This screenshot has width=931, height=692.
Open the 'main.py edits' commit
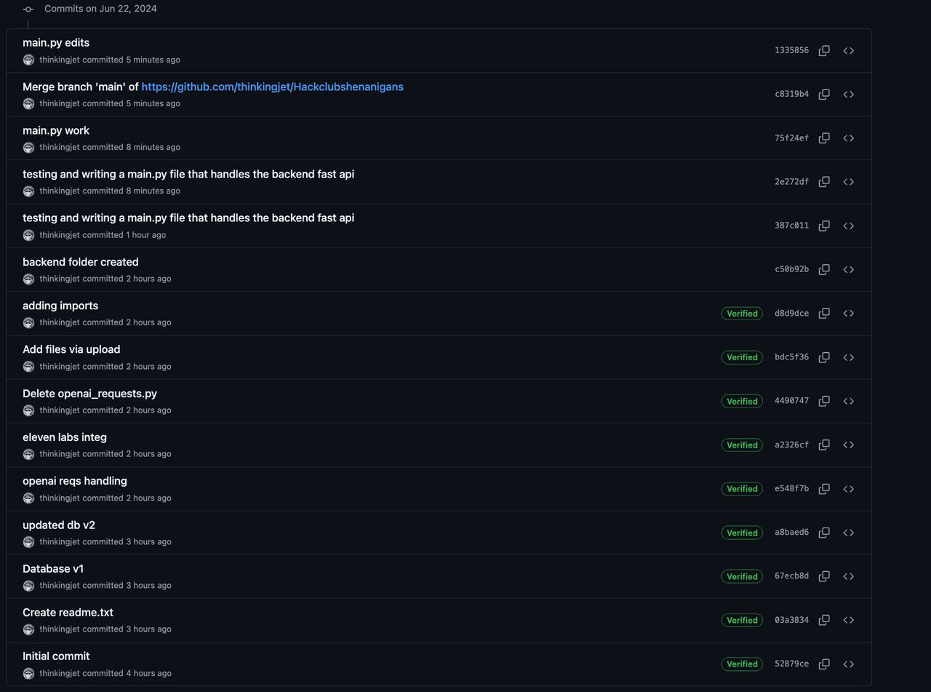56,43
